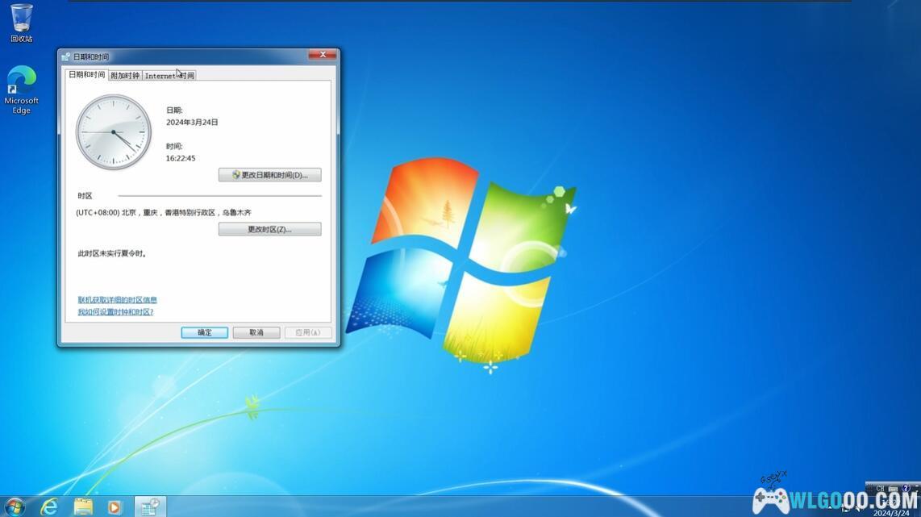The width and height of the screenshot is (921, 517).
Task: Open the Recycle Bin (回收站) desktop icon
Action: pos(22,22)
